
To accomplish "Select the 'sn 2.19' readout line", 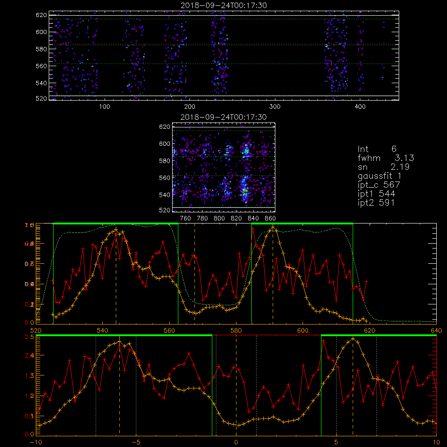I will (x=384, y=167).
